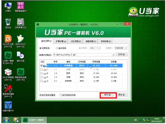Click the G: drive icon in partition list
The image size is (166, 124).
coord(45,81)
